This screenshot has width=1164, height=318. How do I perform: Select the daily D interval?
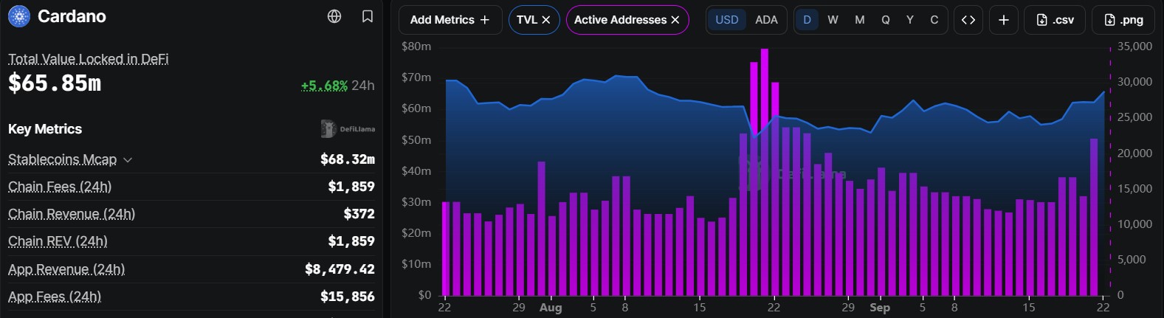[807, 20]
